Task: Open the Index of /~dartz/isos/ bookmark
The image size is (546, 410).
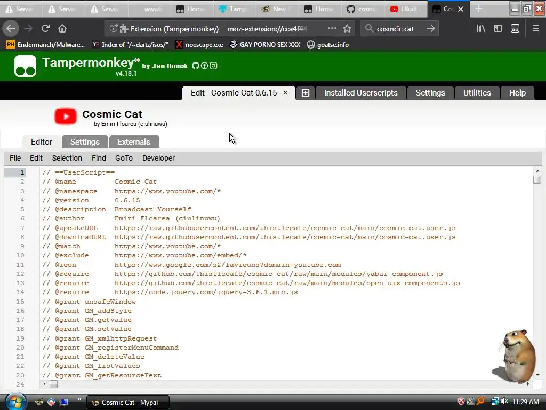Action: pos(130,45)
